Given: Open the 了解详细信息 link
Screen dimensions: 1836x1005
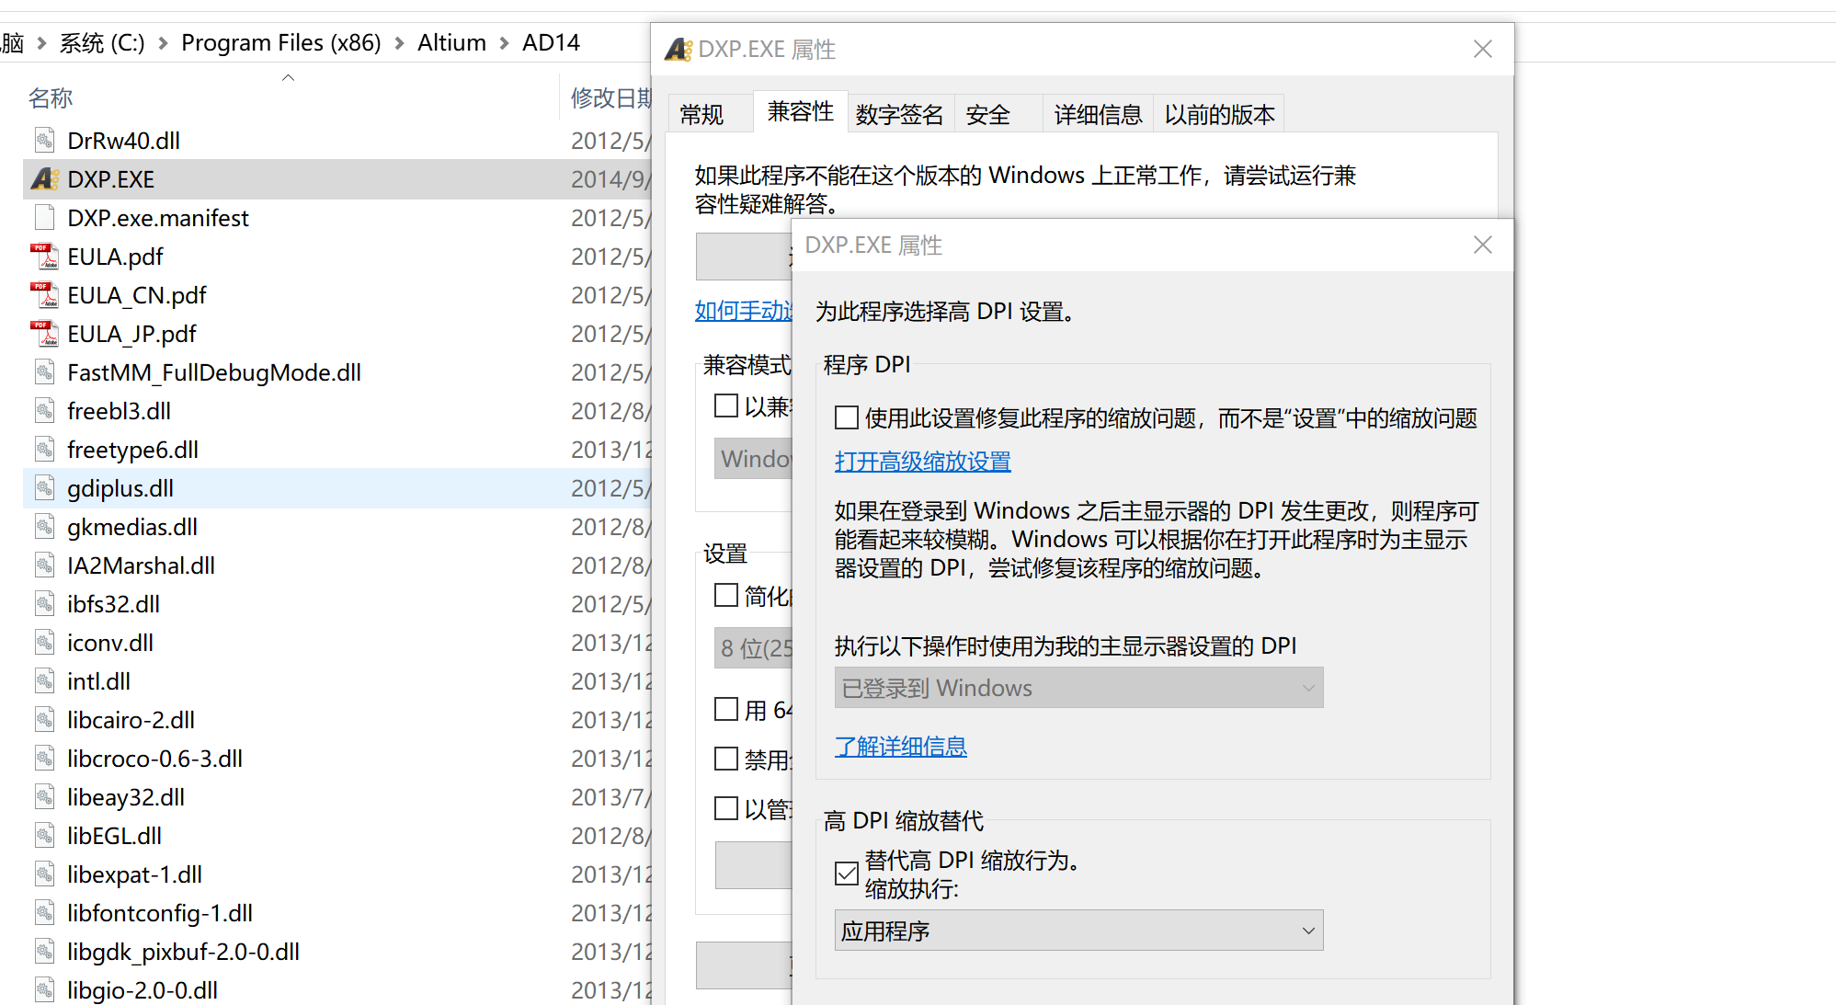Looking at the screenshot, I should coord(900,747).
